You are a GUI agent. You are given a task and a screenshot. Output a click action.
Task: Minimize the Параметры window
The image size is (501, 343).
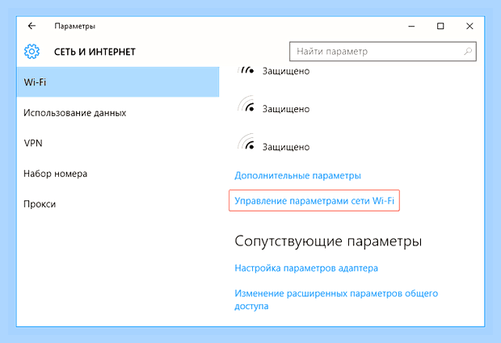[x=411, y=26]
